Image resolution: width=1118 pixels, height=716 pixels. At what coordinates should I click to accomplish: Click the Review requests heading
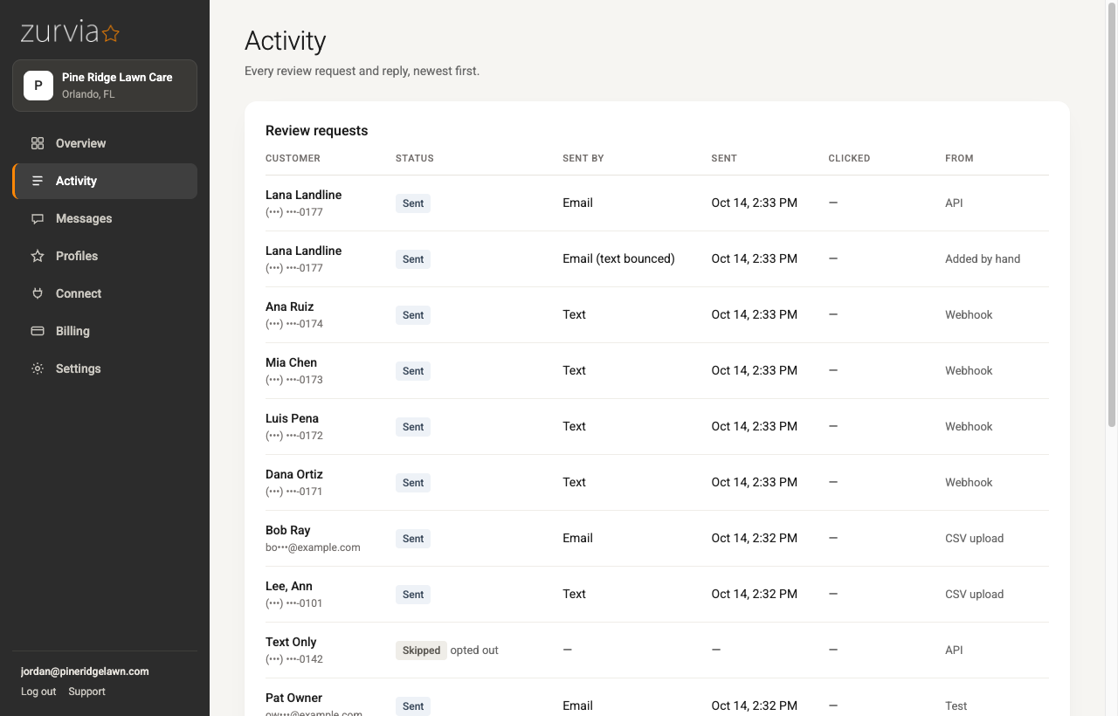click(316, 130)
